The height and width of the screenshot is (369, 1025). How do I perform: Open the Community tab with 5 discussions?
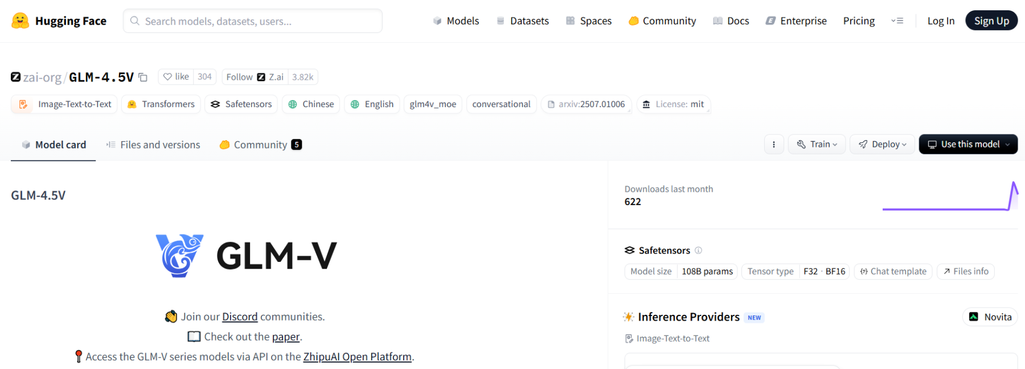coord(260,145)
